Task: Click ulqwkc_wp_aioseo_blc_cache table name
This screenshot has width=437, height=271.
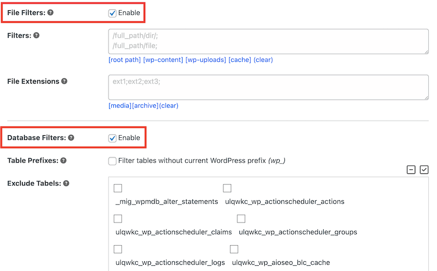Action: (x=281, y=263)
